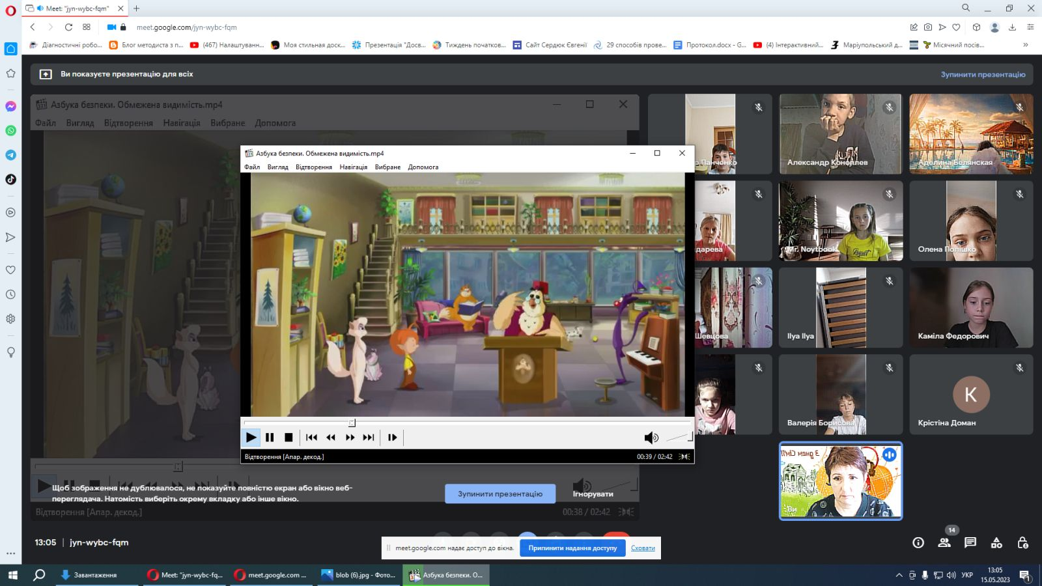
Task: Click Припинити надання доступу button
Action: (572, 548)
